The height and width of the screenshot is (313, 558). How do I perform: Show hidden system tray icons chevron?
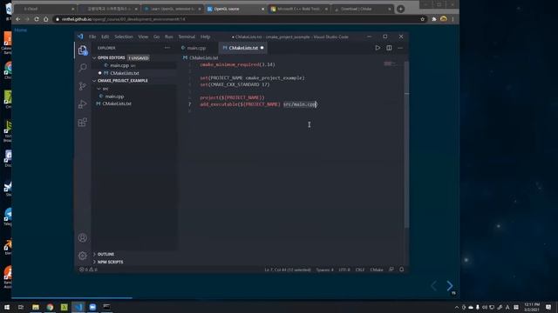coord(457,307)
